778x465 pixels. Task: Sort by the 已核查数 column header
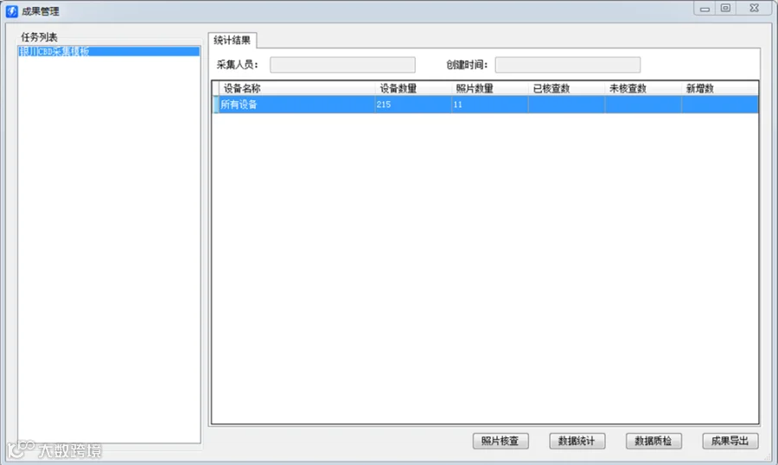coord(566,88)
